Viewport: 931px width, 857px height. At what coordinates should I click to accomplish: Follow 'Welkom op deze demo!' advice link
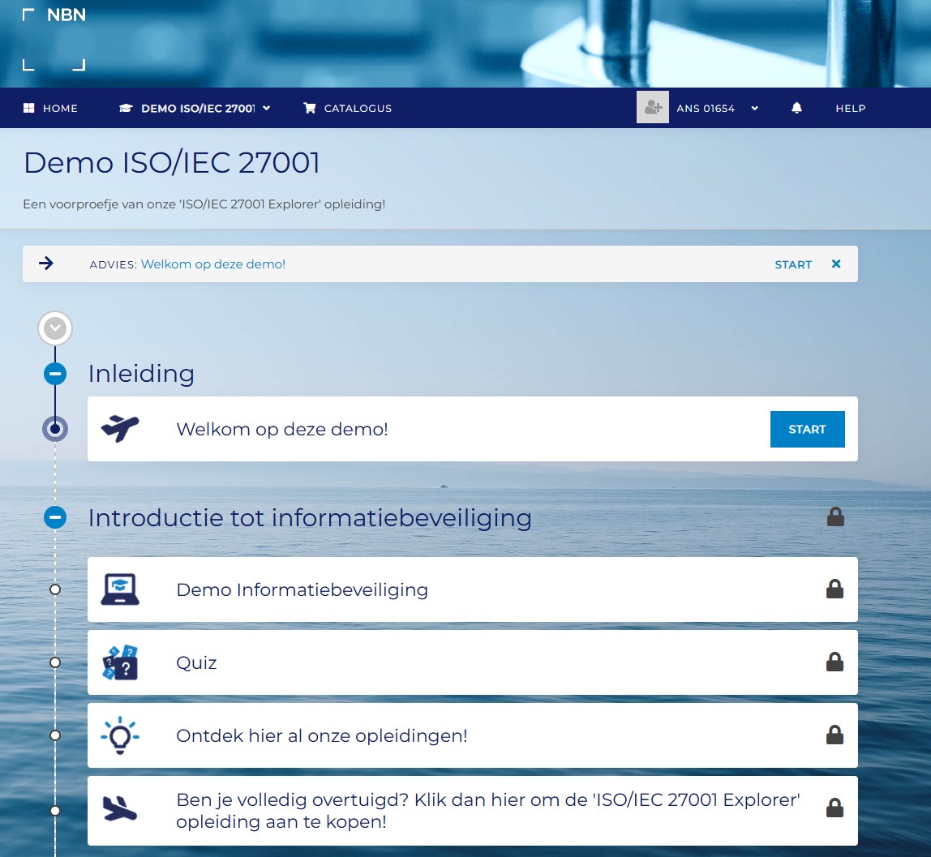212,264
